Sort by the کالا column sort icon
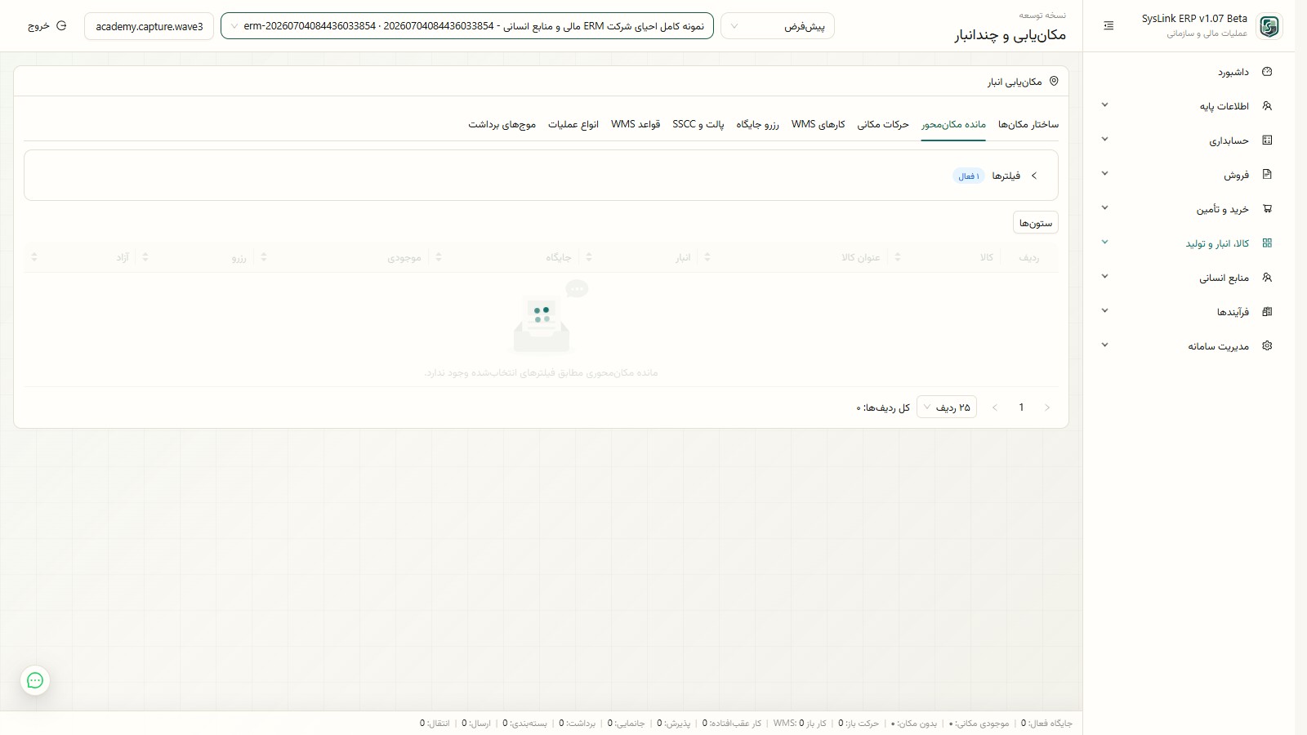The width and height of the screenshot is (1307, 735). pyautogui.click(x=898, y=257)
